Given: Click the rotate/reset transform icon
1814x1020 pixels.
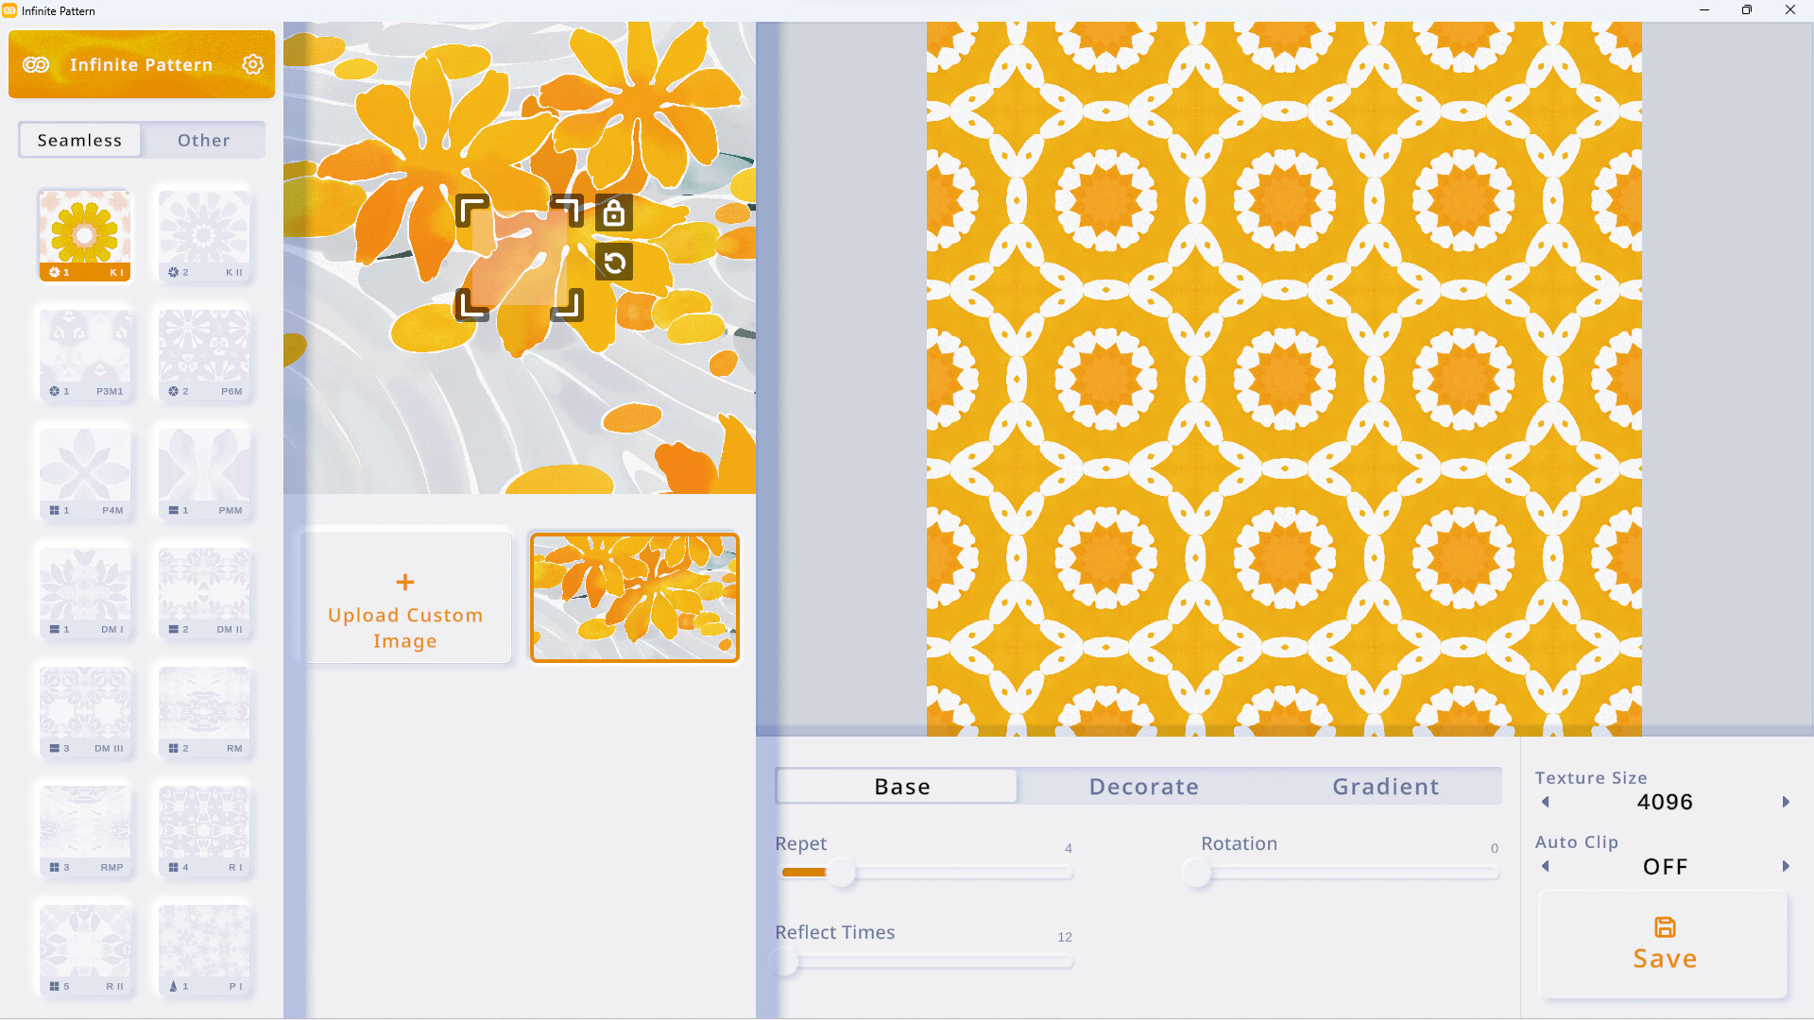Looking at the screenshot, I should (x=613, y=263).
